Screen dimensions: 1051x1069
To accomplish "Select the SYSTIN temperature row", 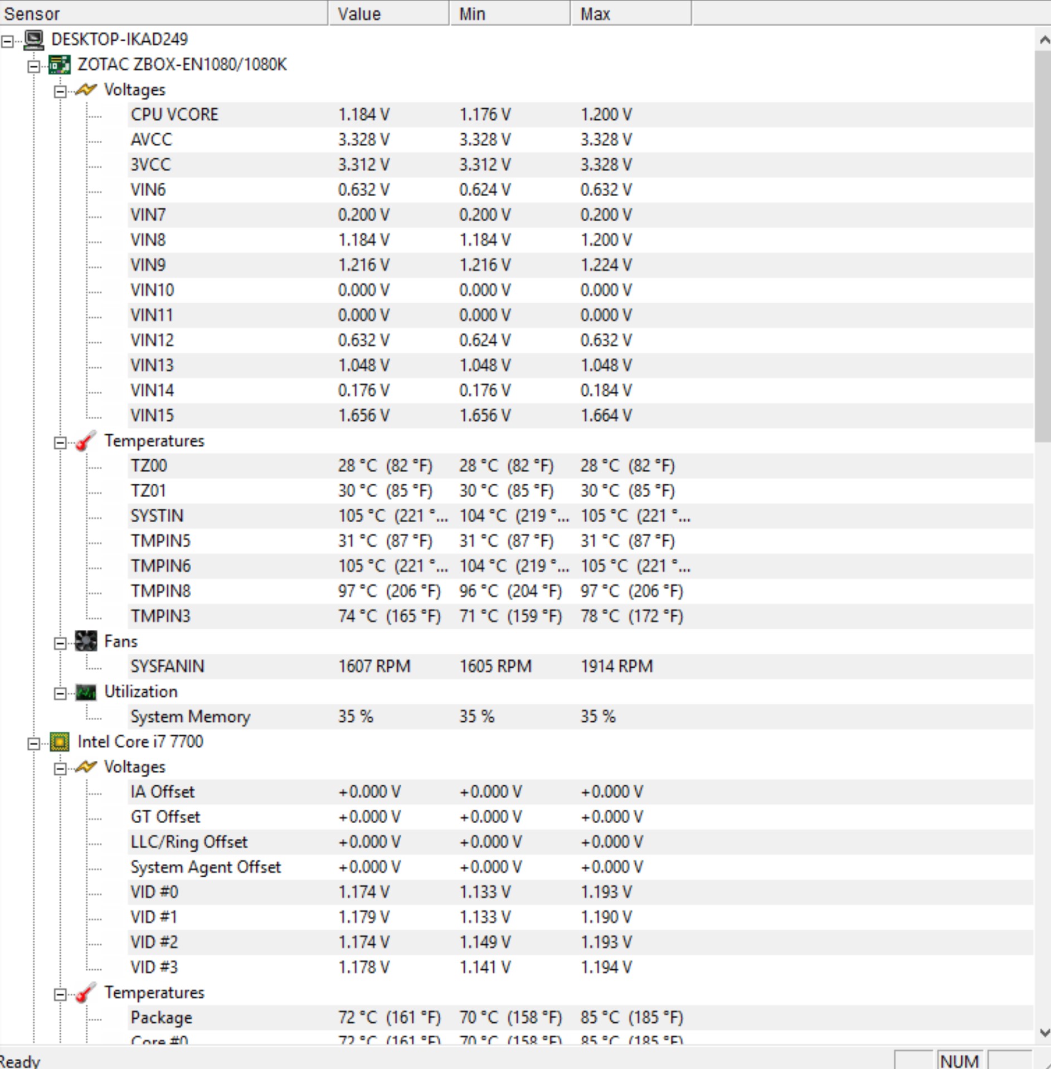I will point(580,516).
